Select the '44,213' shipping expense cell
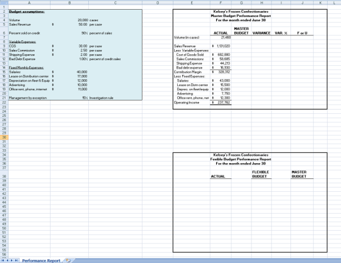The image size is (341, 263). click(x=225, y=63)
